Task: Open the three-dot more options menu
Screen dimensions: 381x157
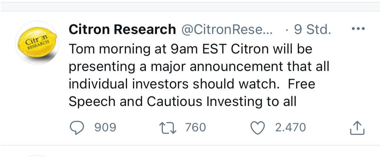Action: pos(359,29)
